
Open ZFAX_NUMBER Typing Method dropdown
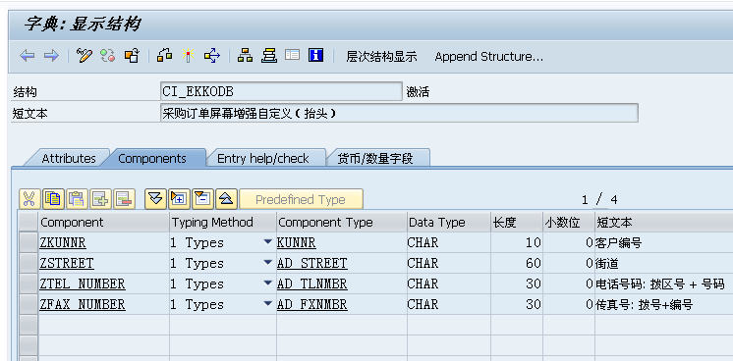pyautogui.click(x=267, y=303)
